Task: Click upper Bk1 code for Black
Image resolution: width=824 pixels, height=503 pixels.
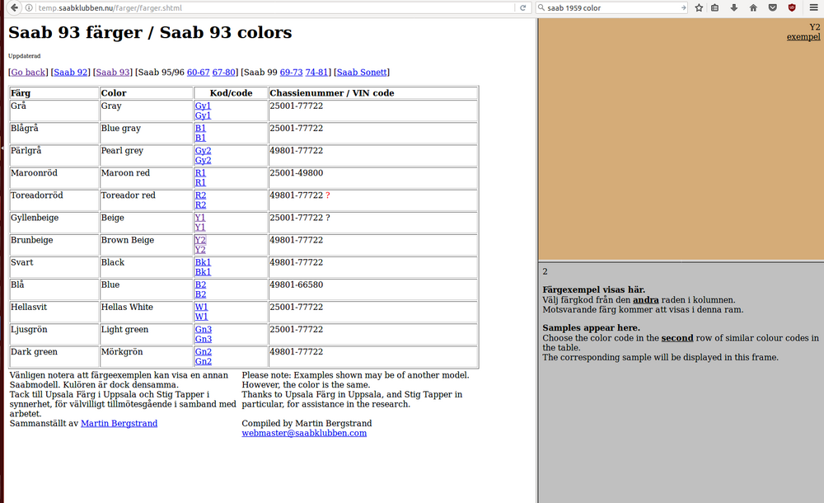Action: coord(203,262)
